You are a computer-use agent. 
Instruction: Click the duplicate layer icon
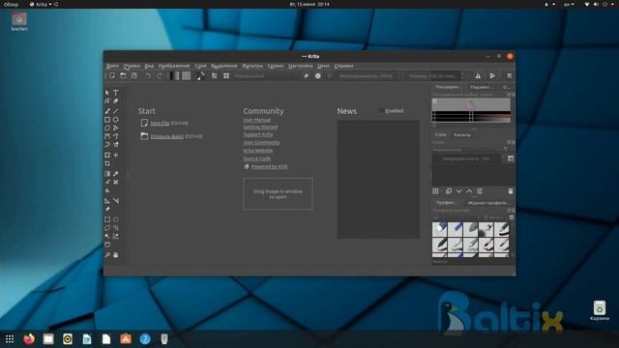point(449,191)
